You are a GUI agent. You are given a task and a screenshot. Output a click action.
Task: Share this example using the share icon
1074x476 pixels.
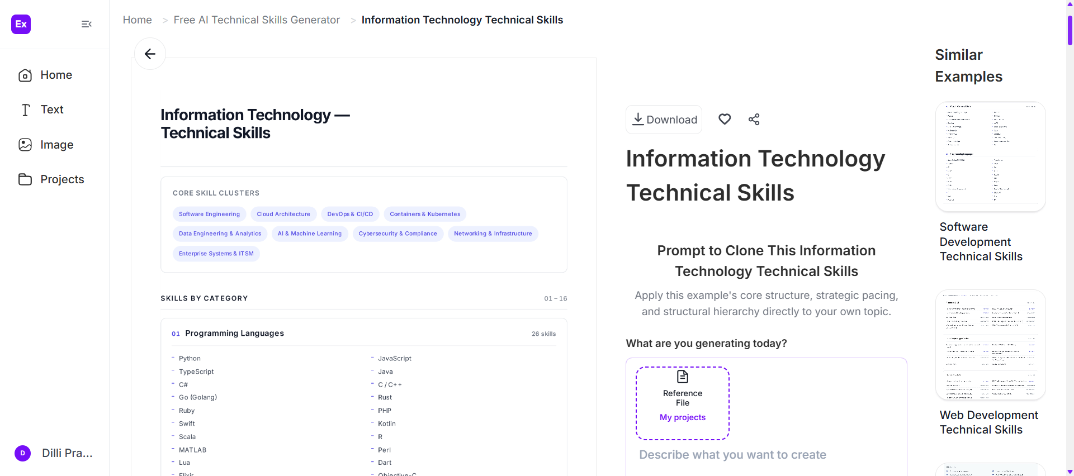click(x=754, y=119)
